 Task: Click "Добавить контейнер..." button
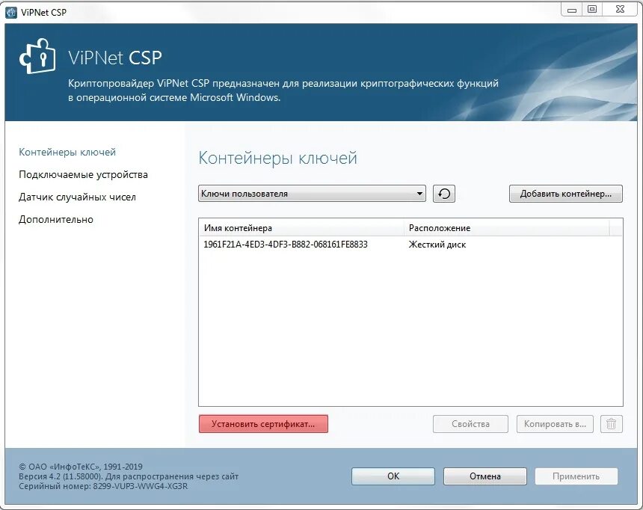click(566, 194)
